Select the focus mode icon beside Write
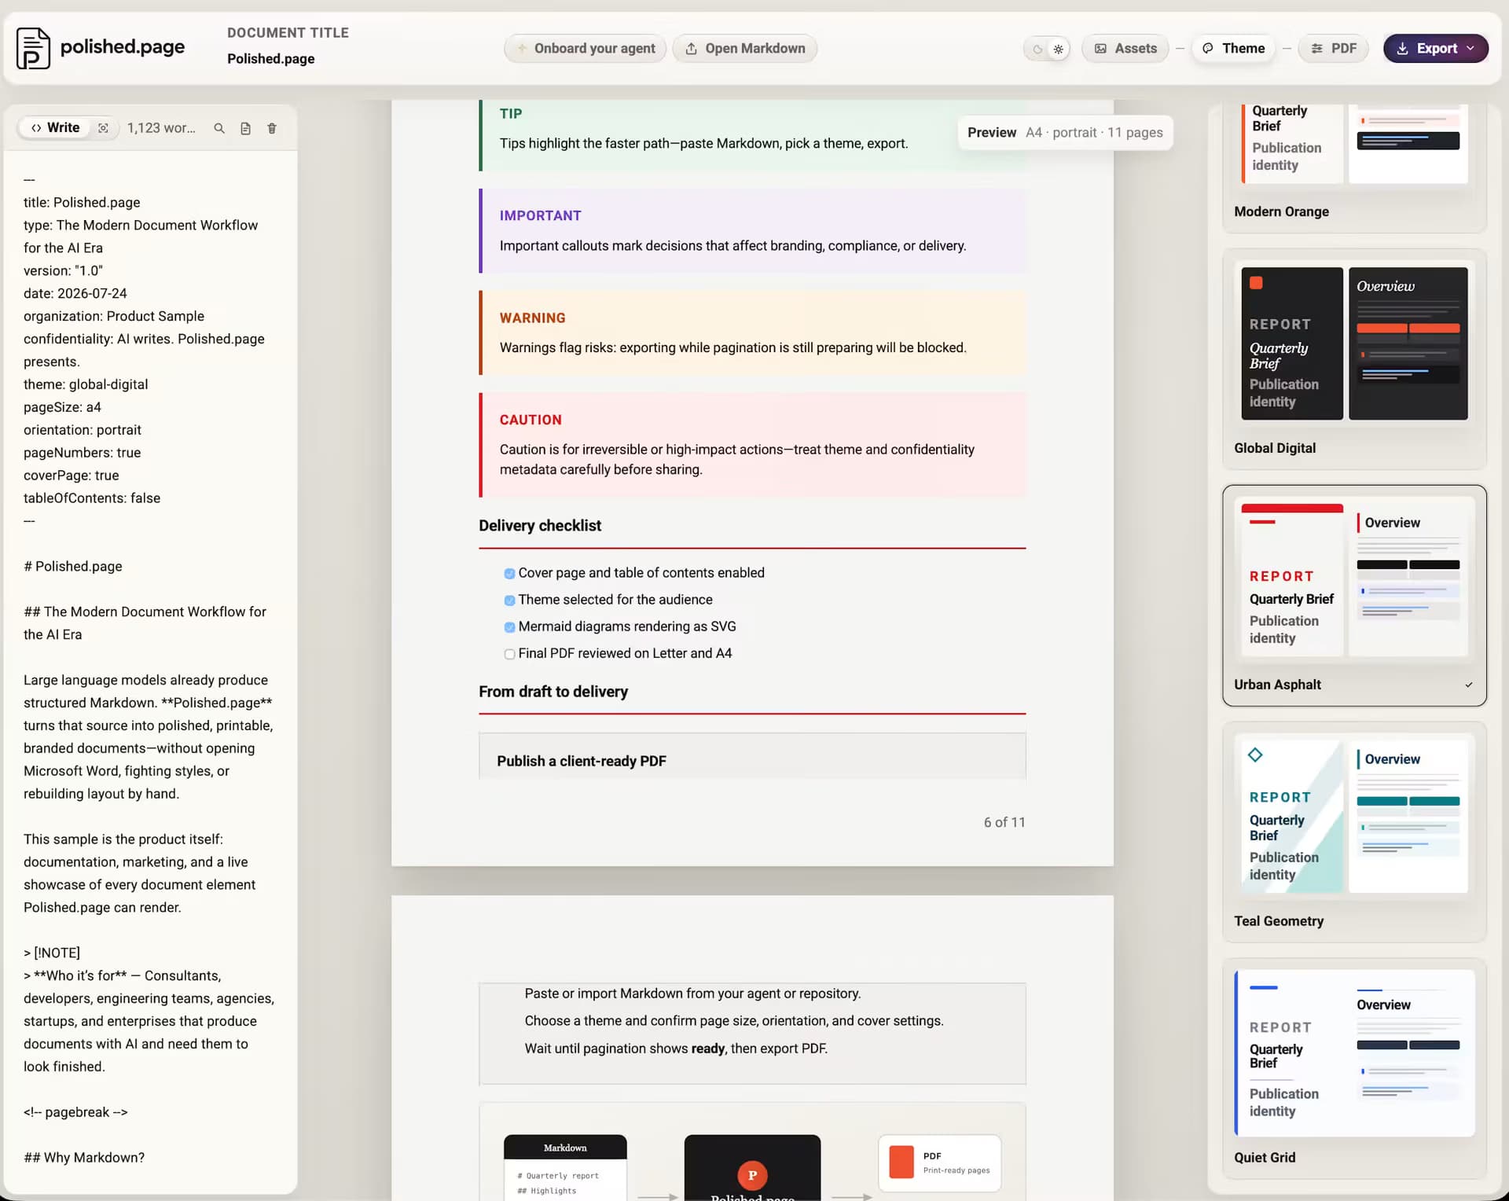The height and width of the screenshot is (1201, 1509). click(103, 128)
